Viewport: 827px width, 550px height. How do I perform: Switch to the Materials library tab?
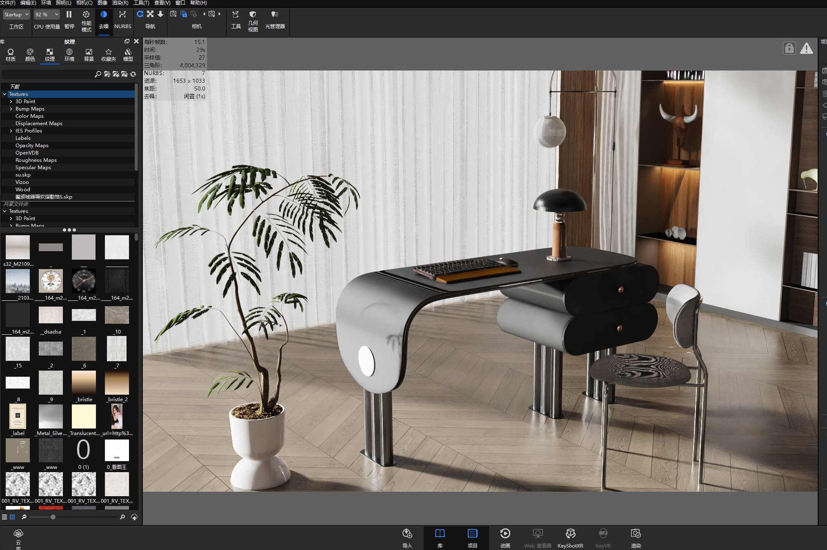pyautogui.click(x=11, y=55)
